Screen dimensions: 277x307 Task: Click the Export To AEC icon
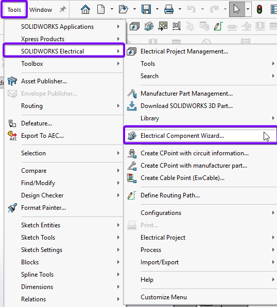12,136
